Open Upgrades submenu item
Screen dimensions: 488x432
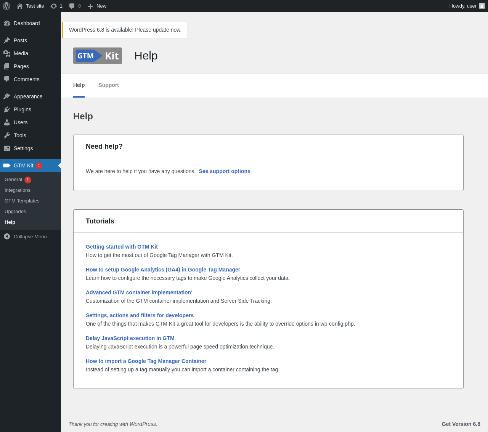click(15, 212)
